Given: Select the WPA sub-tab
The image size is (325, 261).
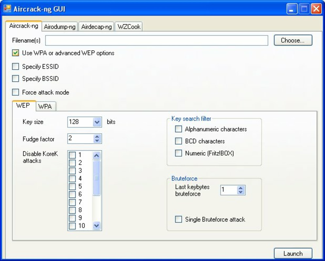Looking at the screenshot, I should pos(46,106).
